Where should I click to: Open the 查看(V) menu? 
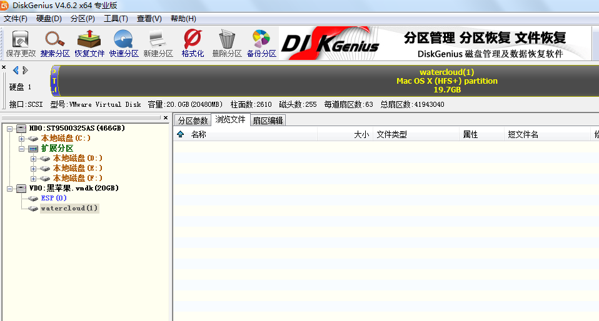click(x=149, y=19)
